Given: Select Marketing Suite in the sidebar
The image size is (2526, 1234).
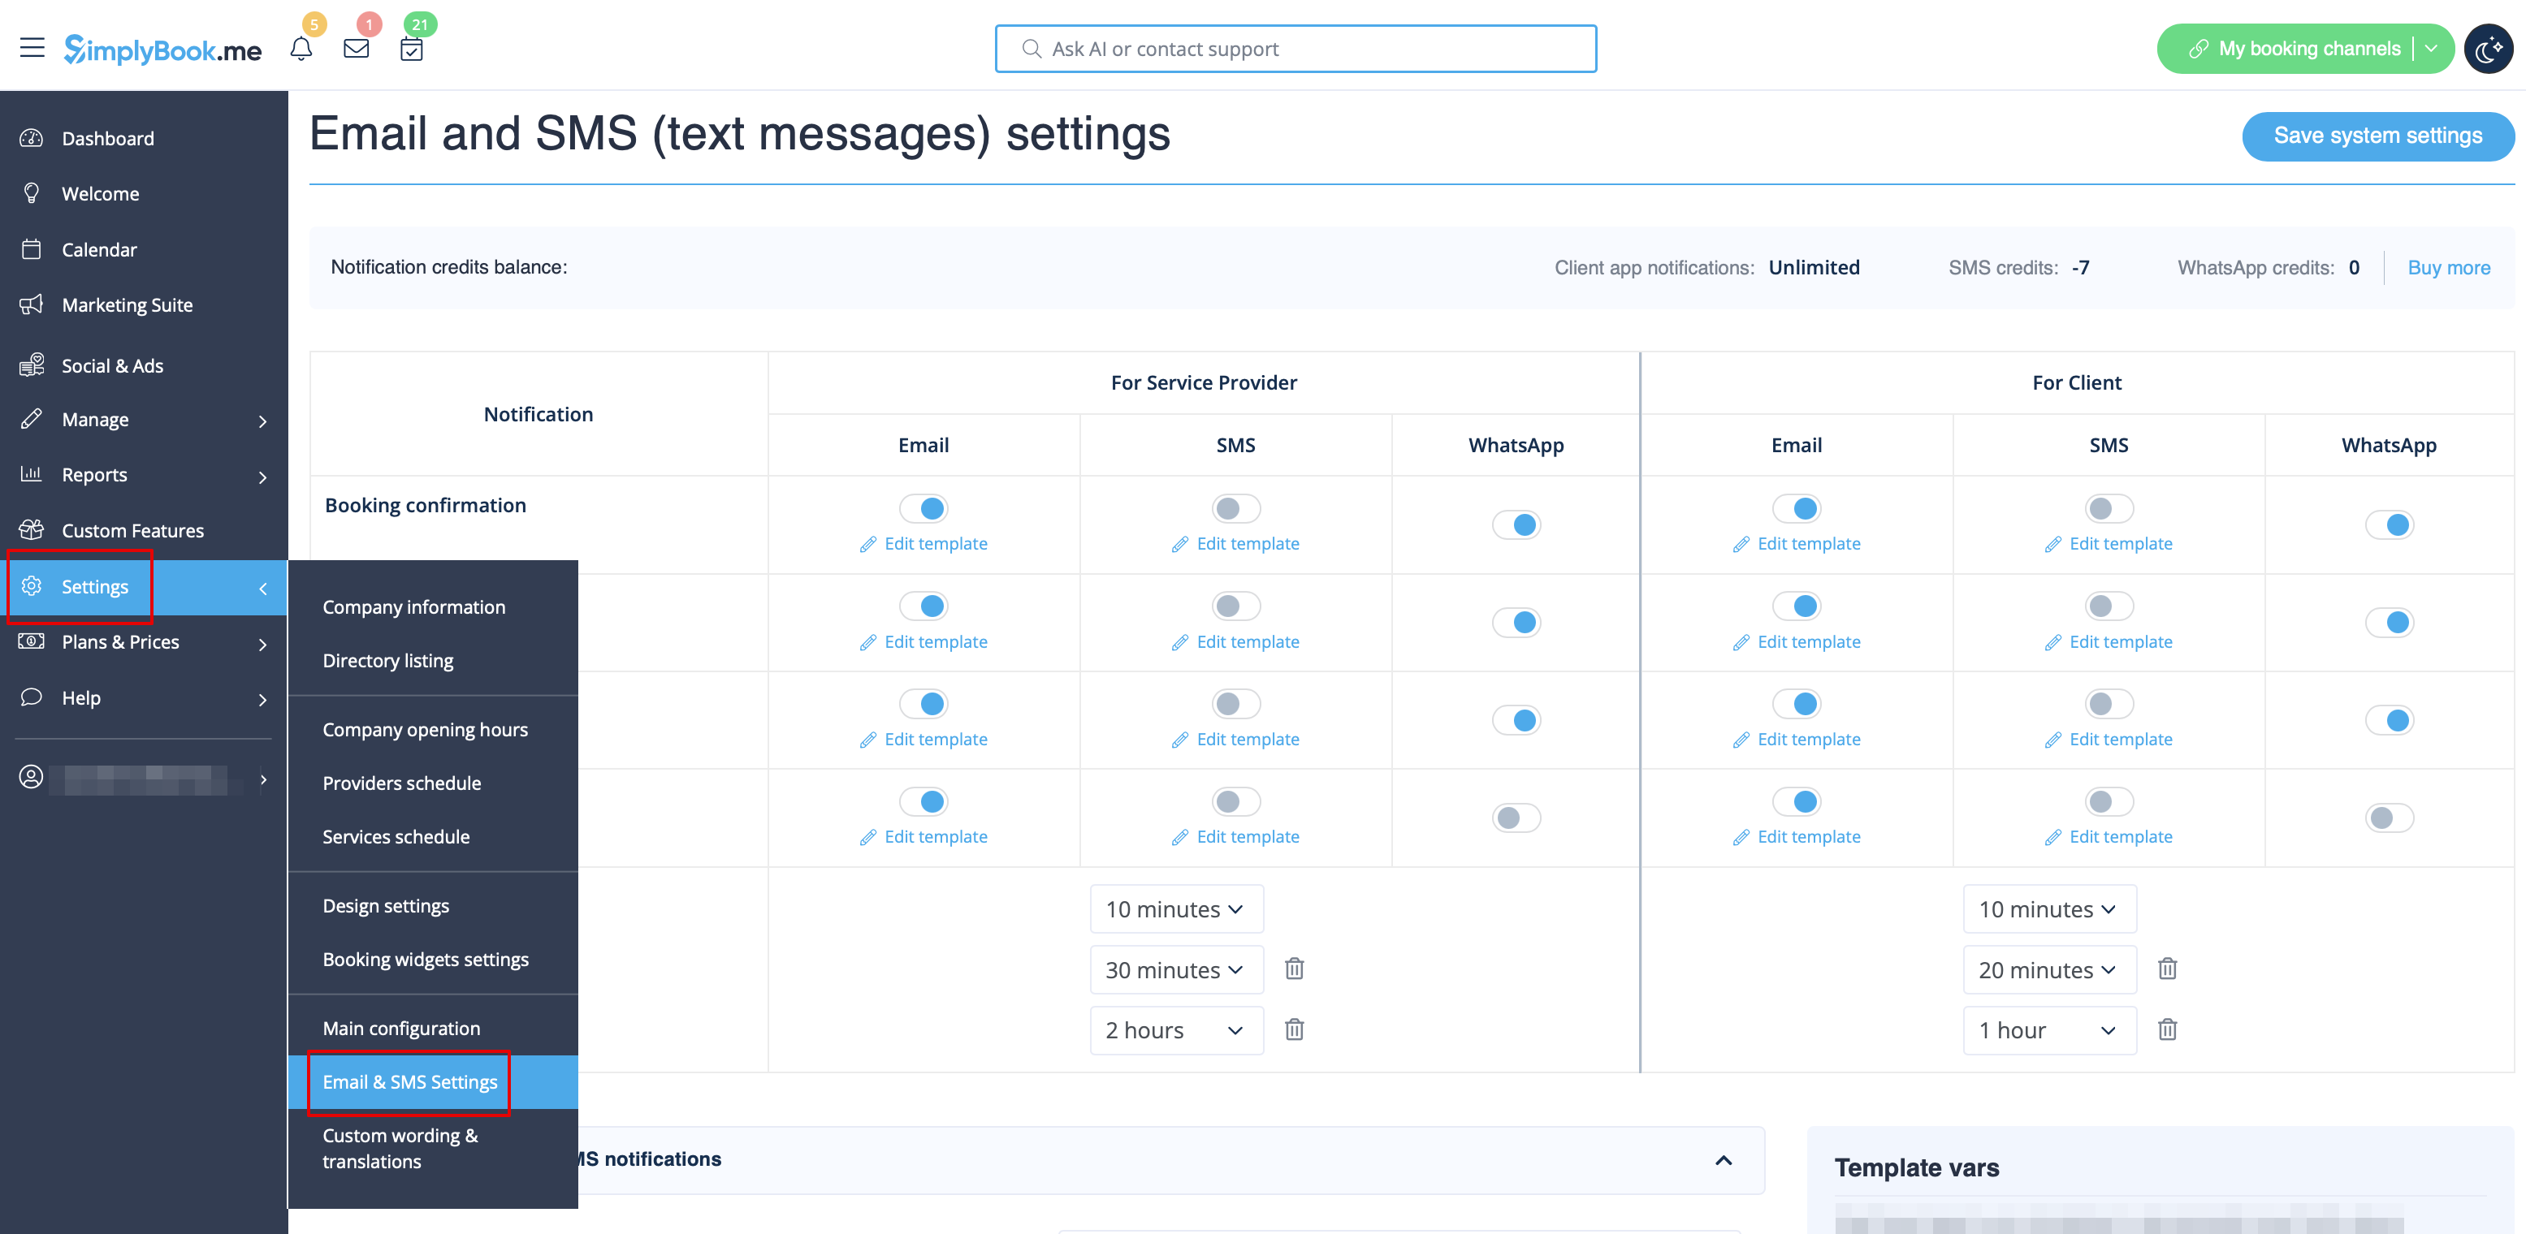Looking at the screenshot, I should [x=128, y=304].
